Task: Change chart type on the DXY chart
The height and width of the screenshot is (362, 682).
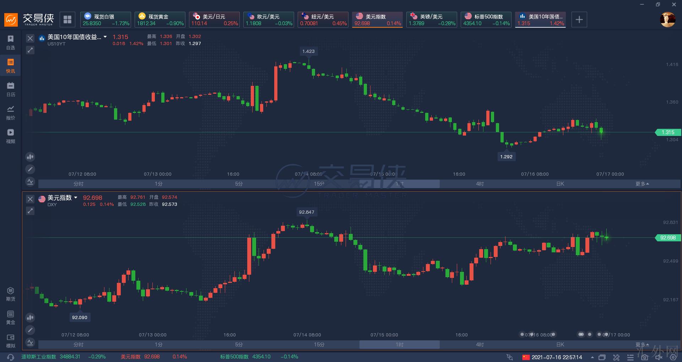Action: coord(30,317)
